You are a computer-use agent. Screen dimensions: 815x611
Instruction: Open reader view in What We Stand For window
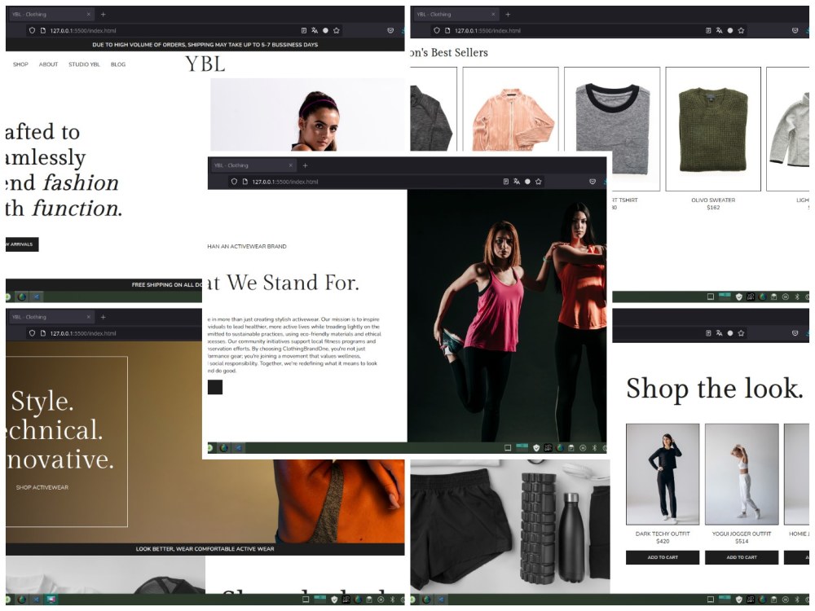[x=506, y=182]
